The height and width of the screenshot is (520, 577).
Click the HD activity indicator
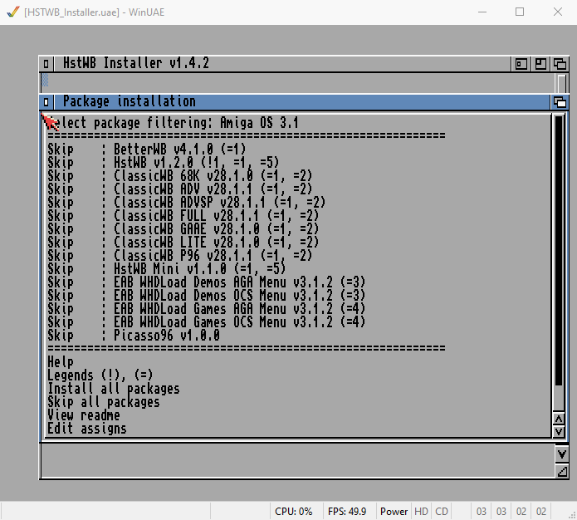(x=422, y=512)
